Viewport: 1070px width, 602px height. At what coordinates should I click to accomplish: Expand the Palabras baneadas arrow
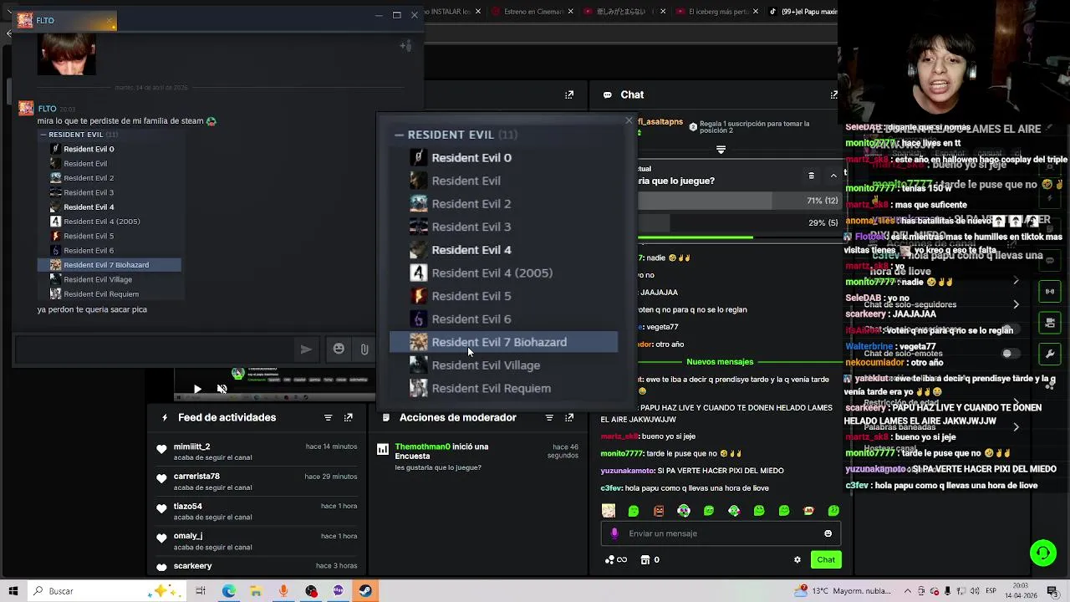coord(1016,427)
